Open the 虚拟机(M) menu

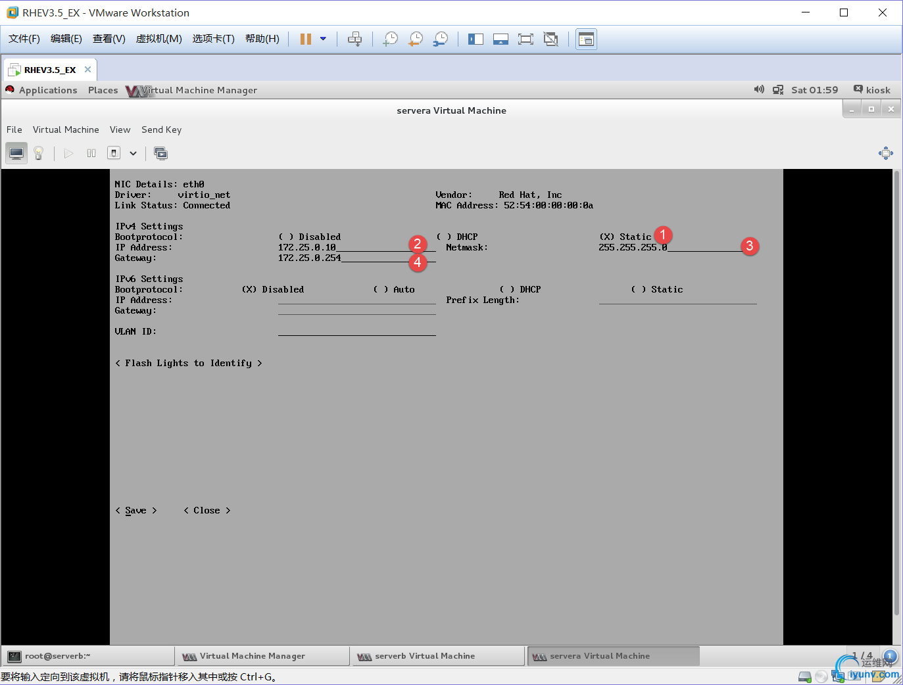(159, 39)
